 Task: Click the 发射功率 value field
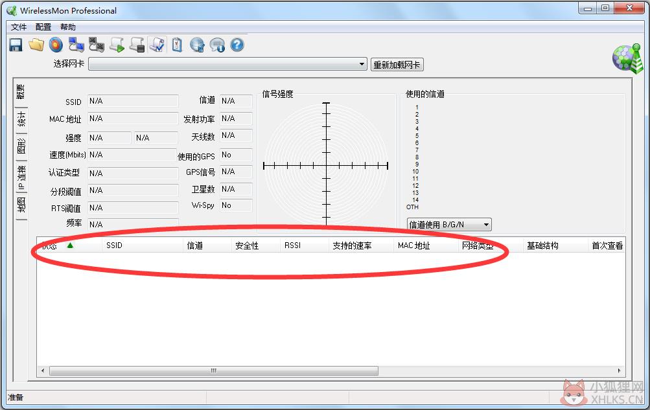tap(236, 119)
